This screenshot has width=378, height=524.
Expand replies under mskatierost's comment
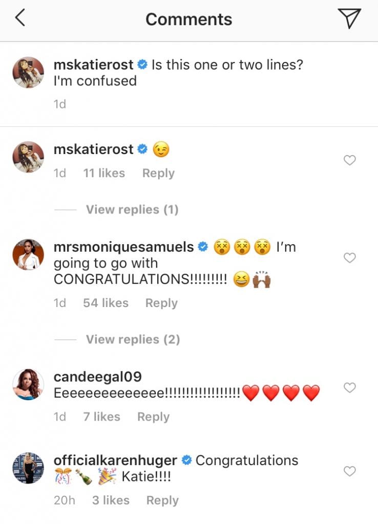[131, 209]
